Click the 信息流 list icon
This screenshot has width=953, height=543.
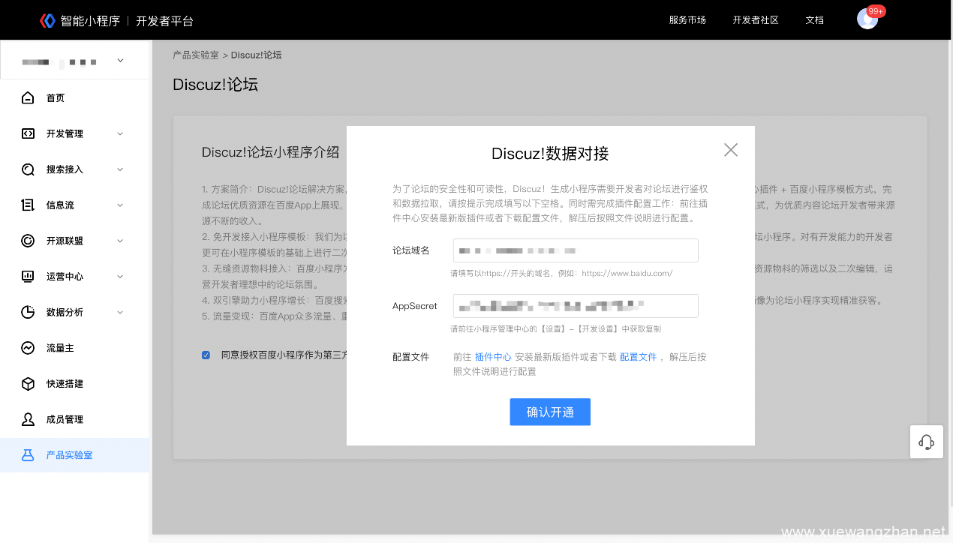28,205
